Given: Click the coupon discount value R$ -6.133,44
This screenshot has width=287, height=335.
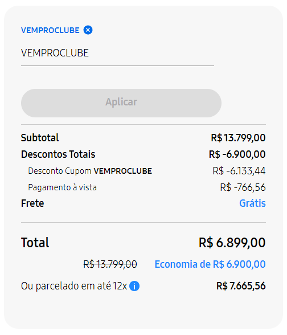Looking at the screenshot, I should pyautogui.click(x=239, y=171).
